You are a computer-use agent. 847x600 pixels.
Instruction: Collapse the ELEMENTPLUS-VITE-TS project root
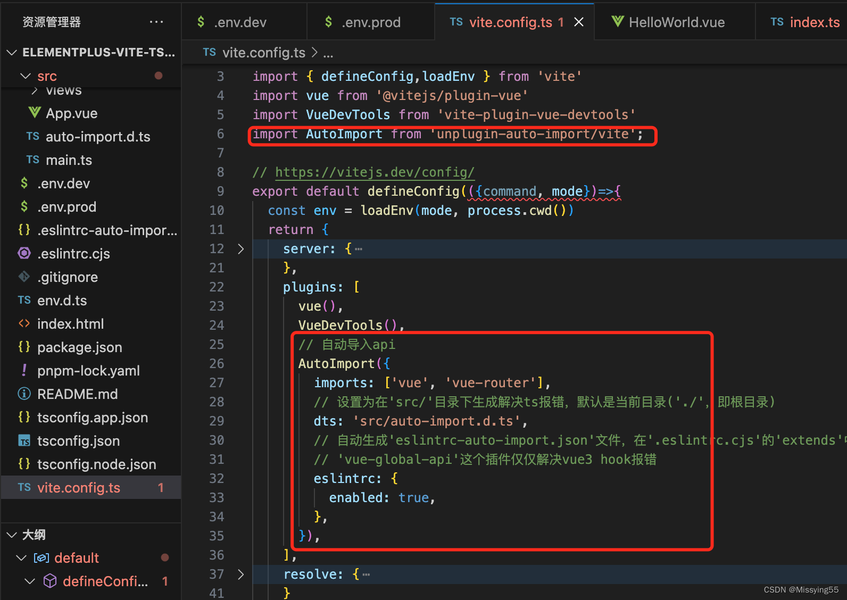pyautogui.click(x=12, y=52)
